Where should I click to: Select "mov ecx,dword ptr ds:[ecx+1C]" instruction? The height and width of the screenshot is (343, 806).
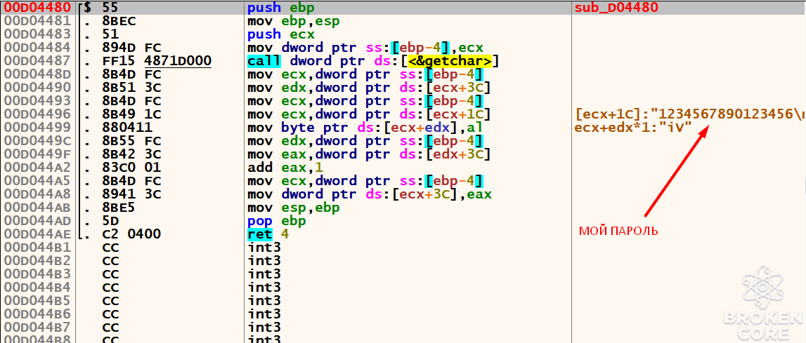(x=369, y=115)
